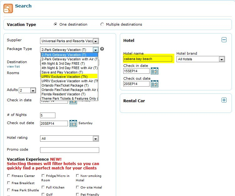Open the Destination view list link
Screen dimensions: 235x196
pyautogui.click(x=13, y=67)
